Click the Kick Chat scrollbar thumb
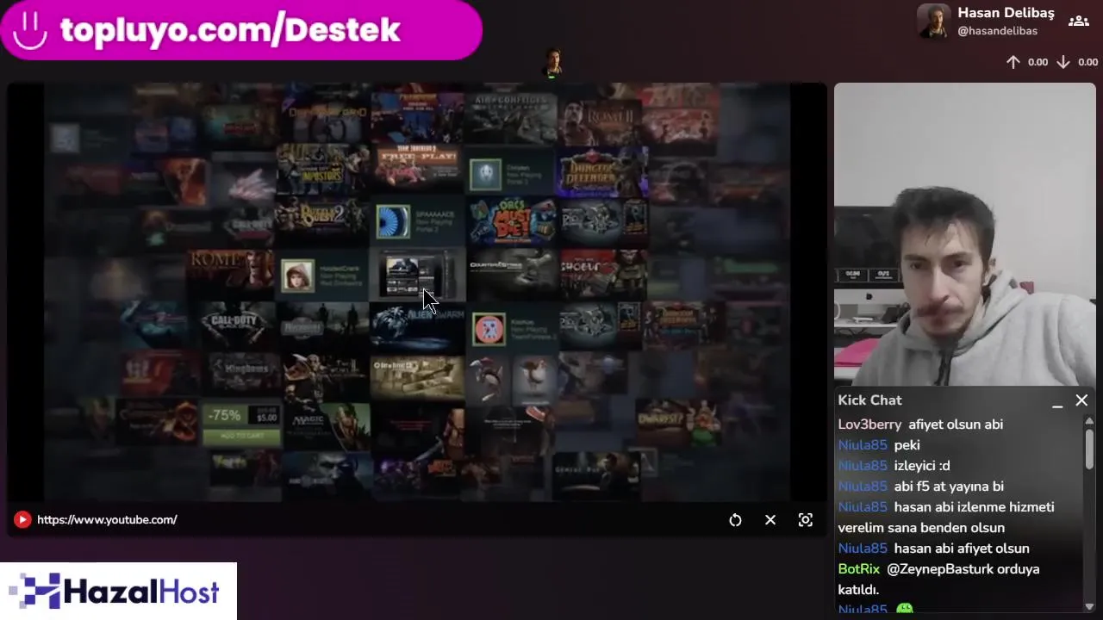1103x620 pixels. pyautogui.click(x=1089, y=448)
